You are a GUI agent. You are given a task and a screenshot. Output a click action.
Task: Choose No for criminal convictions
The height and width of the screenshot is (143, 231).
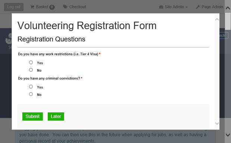tap(31, 94)
